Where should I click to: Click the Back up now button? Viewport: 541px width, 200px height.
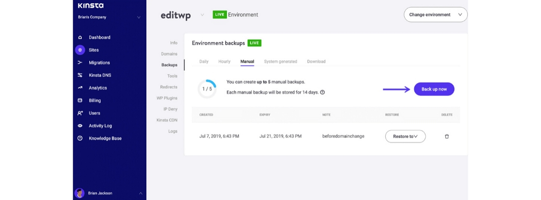pyautogui.click(x=434, y=89)
